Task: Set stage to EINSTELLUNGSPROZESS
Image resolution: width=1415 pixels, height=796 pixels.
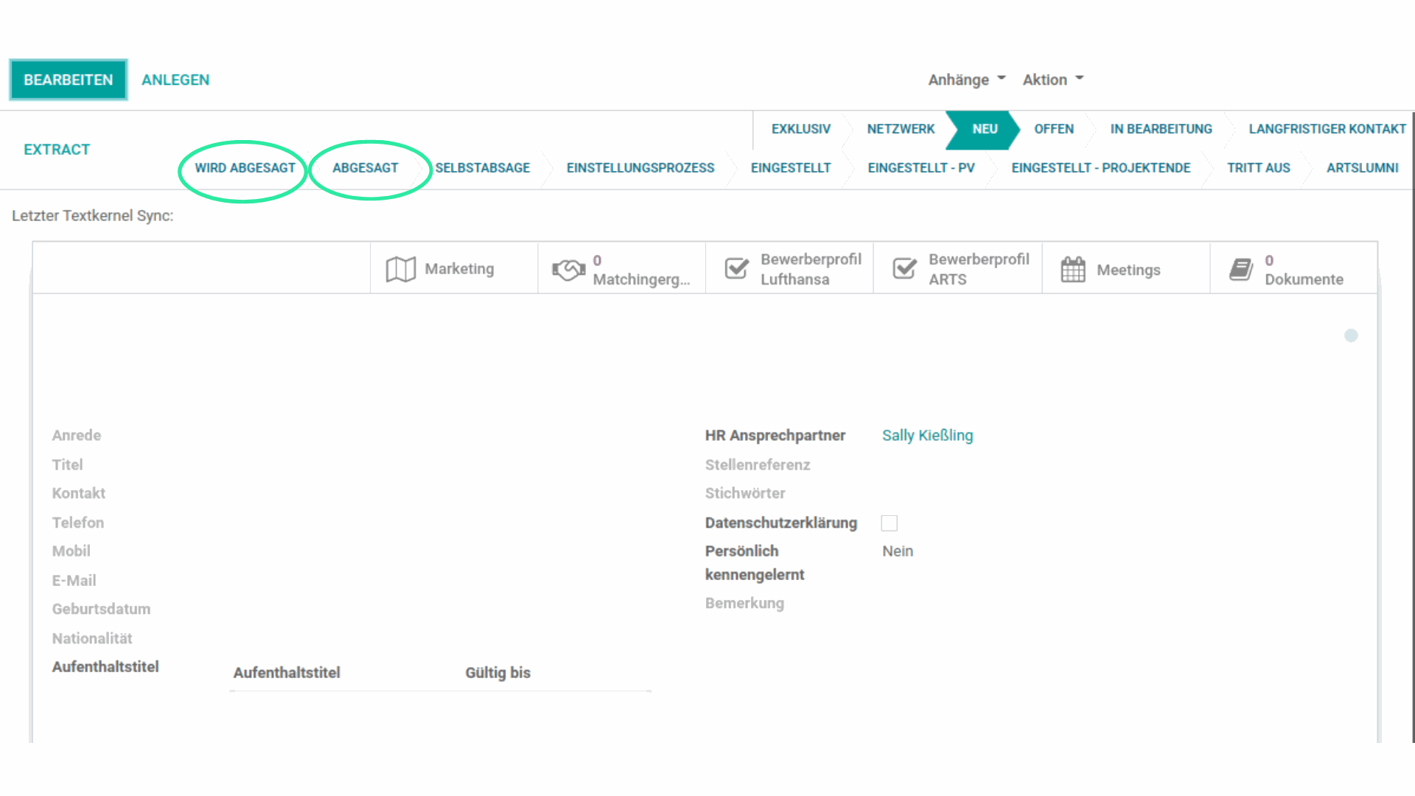Action: 640,168
